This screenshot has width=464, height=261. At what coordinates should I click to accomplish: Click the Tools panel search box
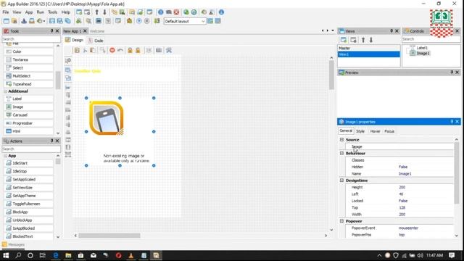coord(31,39)
